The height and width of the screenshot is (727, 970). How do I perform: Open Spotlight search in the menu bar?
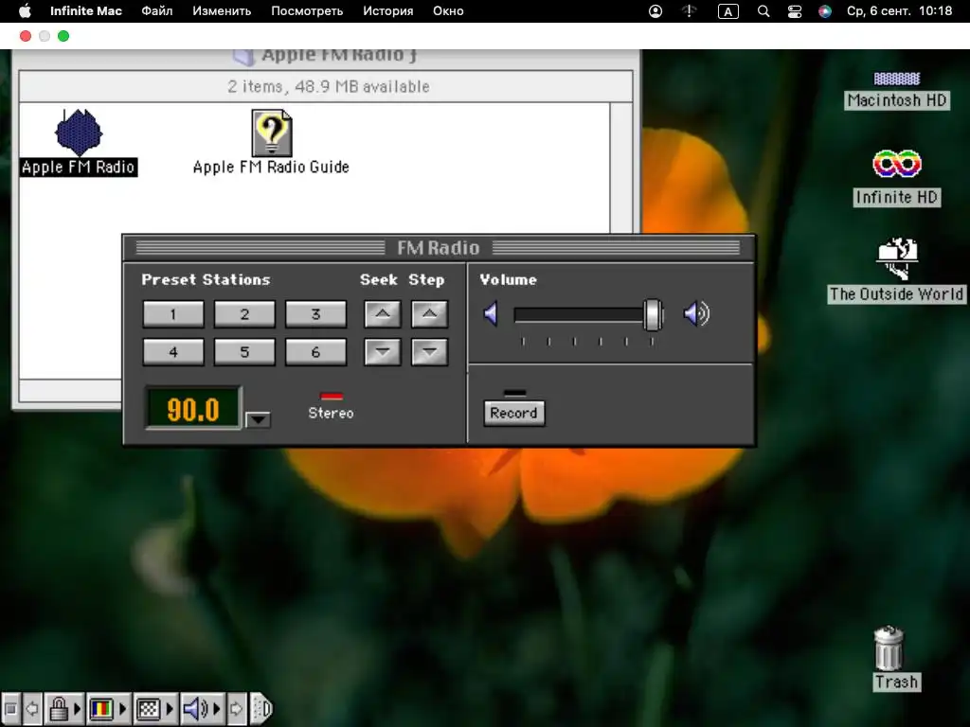click(763, 11)
